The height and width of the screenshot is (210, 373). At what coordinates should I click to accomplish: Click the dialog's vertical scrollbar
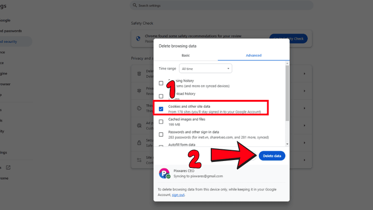tap(287, 93)
